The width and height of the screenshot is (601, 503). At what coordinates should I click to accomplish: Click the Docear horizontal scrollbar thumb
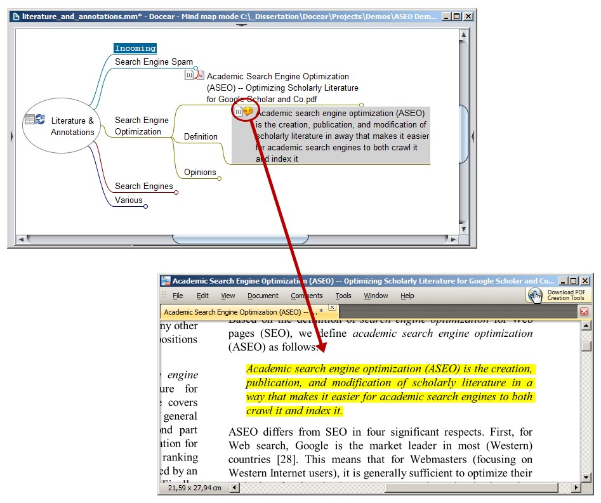coord(241,239)
